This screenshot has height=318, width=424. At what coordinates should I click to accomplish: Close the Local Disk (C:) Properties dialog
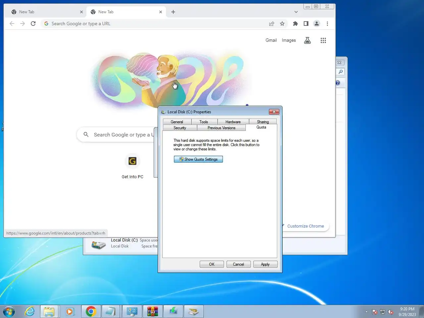(274, 112)
